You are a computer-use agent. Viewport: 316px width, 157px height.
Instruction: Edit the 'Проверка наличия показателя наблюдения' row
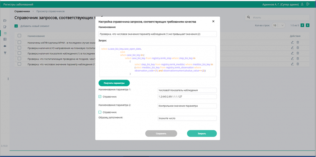tap(293, 53)
